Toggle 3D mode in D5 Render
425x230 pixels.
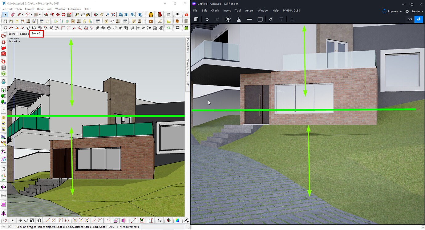click(x=410, y=19)
